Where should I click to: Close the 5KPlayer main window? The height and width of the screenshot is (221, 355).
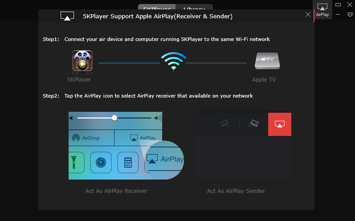point(350,4)
